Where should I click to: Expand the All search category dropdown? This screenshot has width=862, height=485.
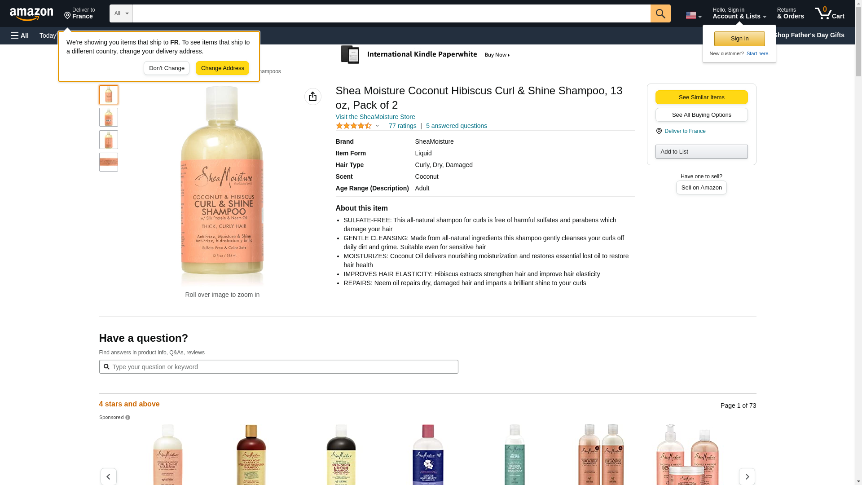(x=121, y=13)
